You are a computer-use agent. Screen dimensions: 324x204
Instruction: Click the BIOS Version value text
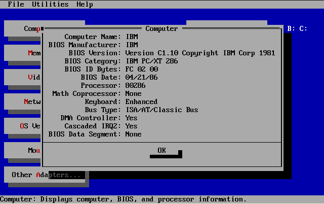tap(200, 53)
